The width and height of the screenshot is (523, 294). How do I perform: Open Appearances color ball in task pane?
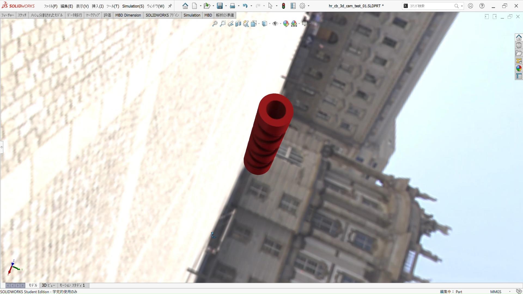(519, 68)
